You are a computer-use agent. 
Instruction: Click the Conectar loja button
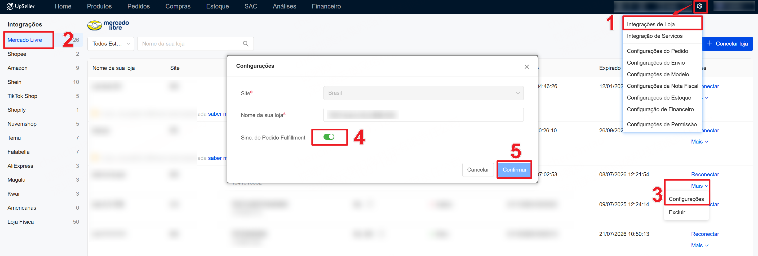click(x=727, y=44)
